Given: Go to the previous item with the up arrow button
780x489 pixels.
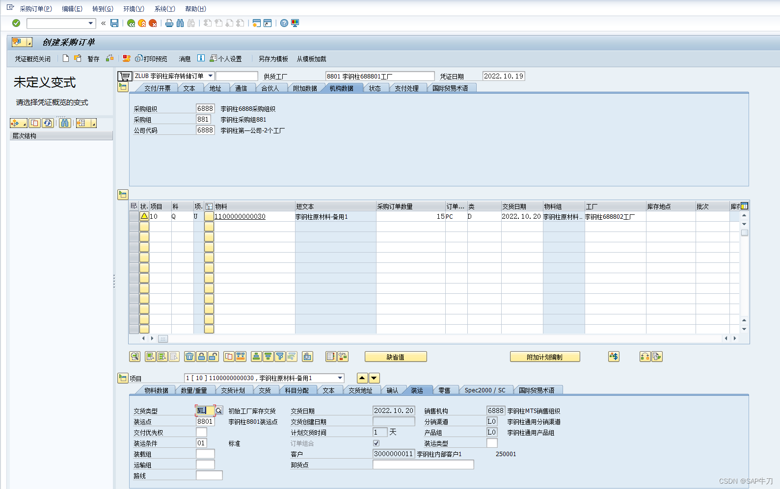Looking at the screenshot, I should click(362, 378).
